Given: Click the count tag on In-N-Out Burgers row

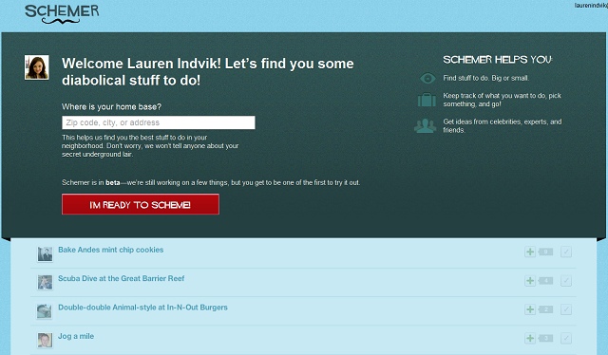Looking at the screenshot, I should (x=544, y=309).
